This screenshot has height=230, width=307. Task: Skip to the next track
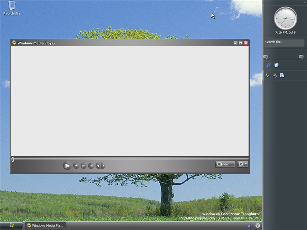click(91, 166)
